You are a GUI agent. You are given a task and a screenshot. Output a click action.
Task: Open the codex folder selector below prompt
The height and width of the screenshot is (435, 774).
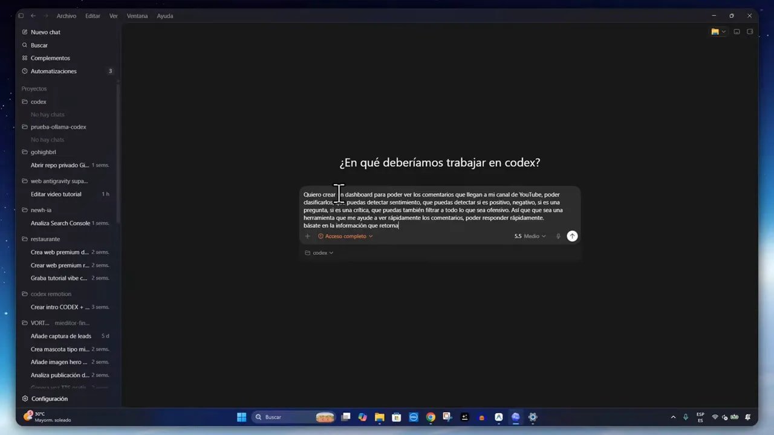[x=319, y=253]
